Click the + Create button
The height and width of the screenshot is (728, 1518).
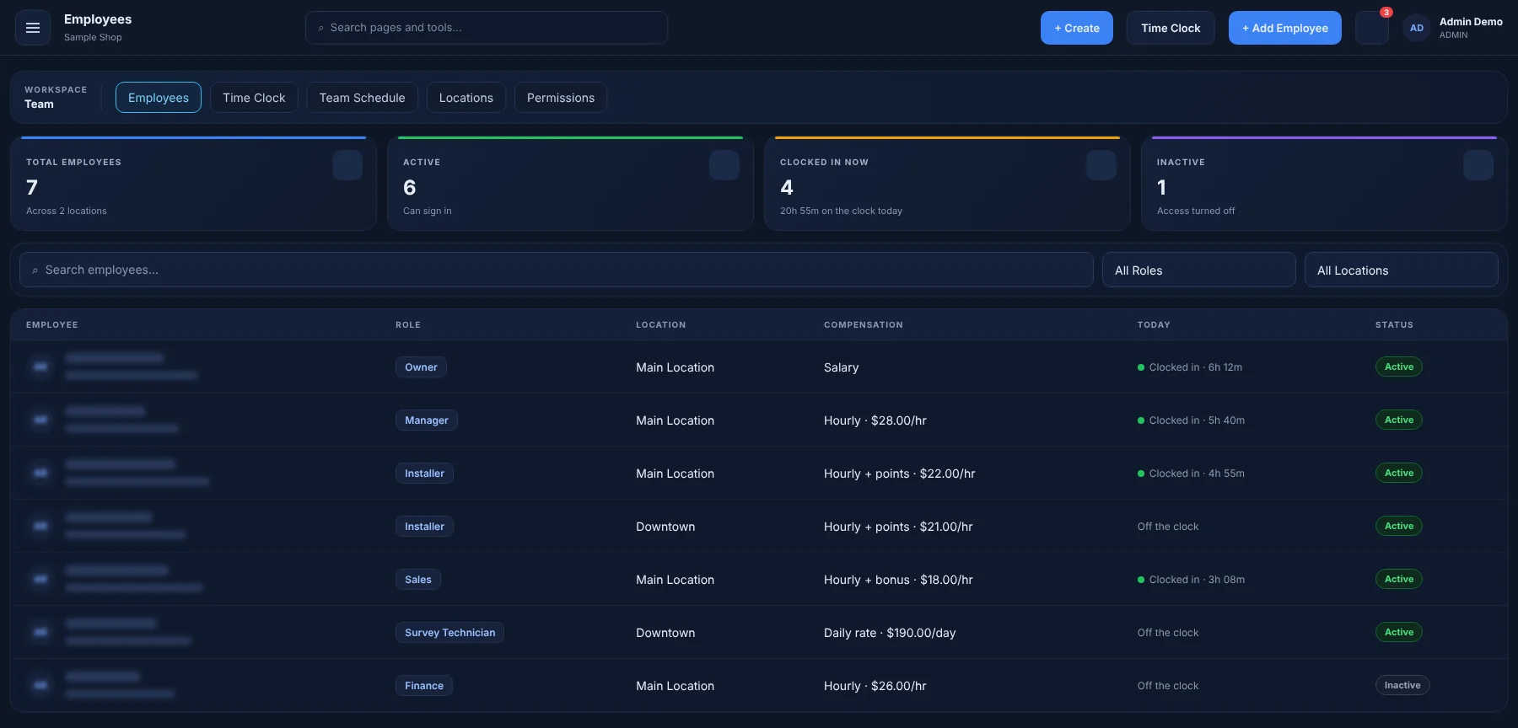(x=1077, y=28)
